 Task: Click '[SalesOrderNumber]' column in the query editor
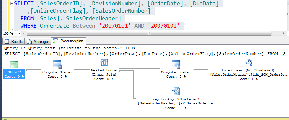pyautogui.click(x=121, y=11)
